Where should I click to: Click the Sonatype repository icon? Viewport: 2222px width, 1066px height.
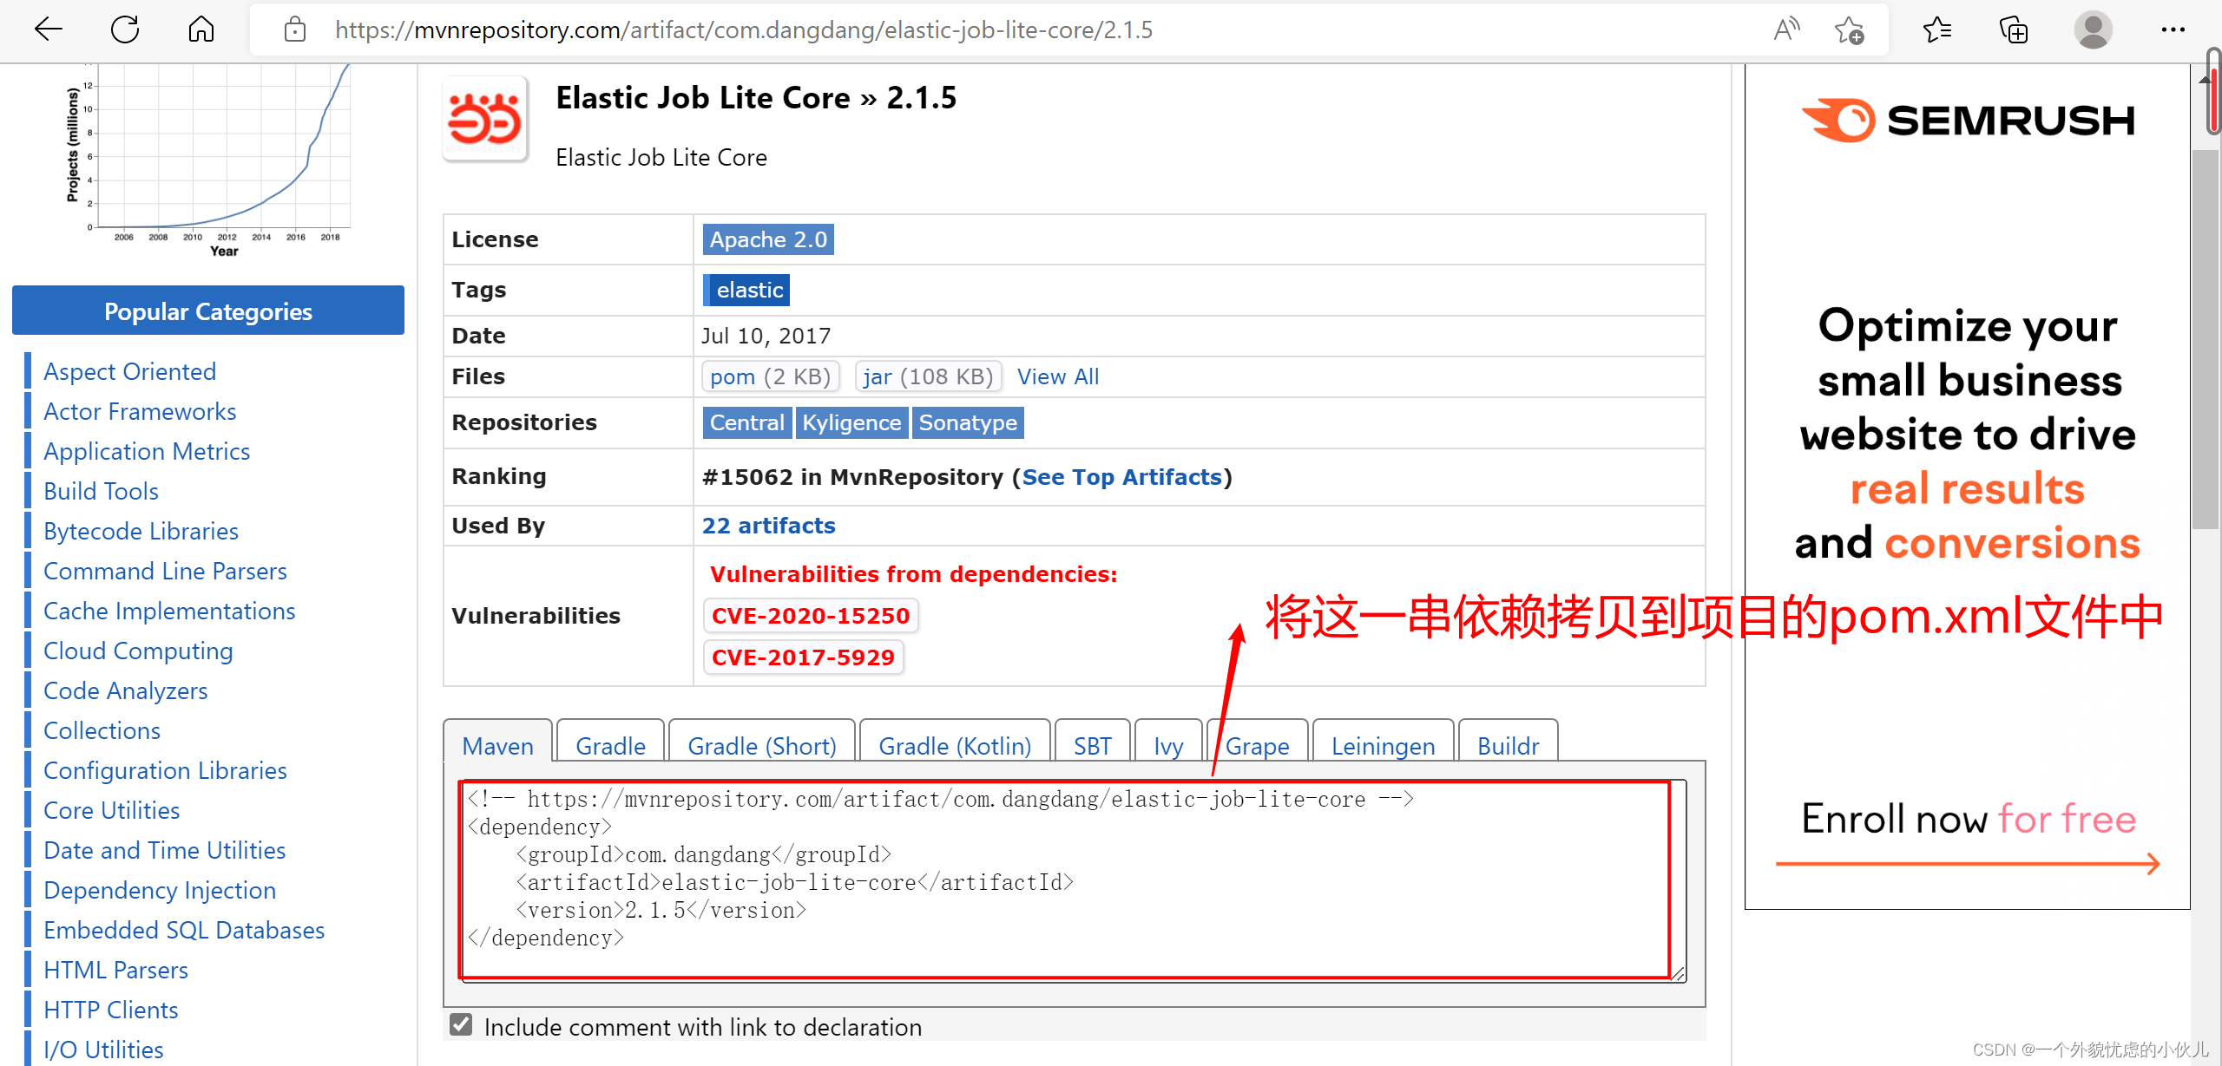(x=968, y=423)
